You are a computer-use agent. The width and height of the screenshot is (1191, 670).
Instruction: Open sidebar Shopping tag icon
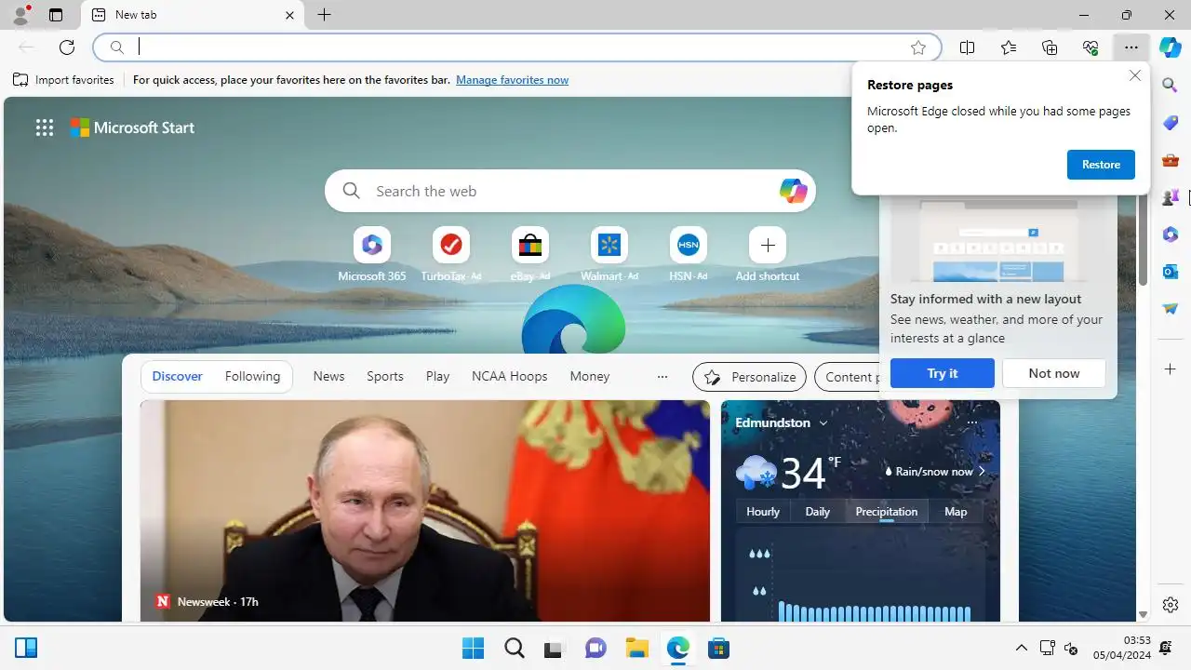1171,123
